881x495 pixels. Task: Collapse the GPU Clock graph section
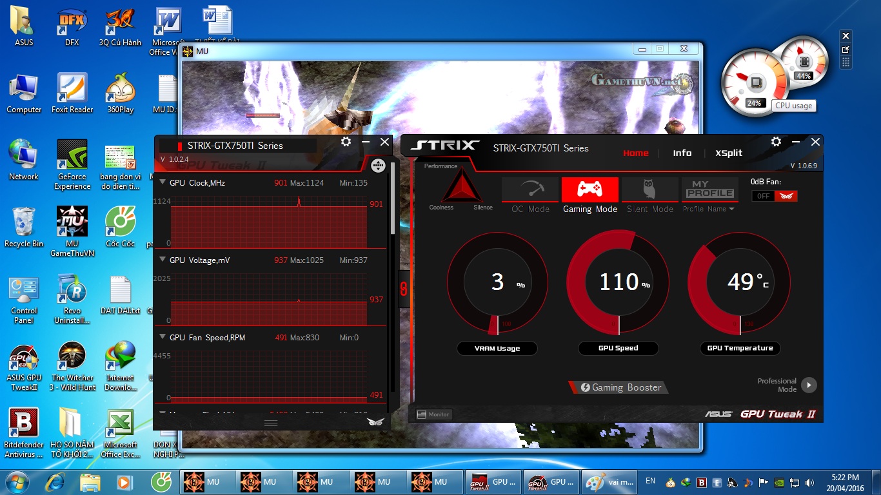[163, 182]
